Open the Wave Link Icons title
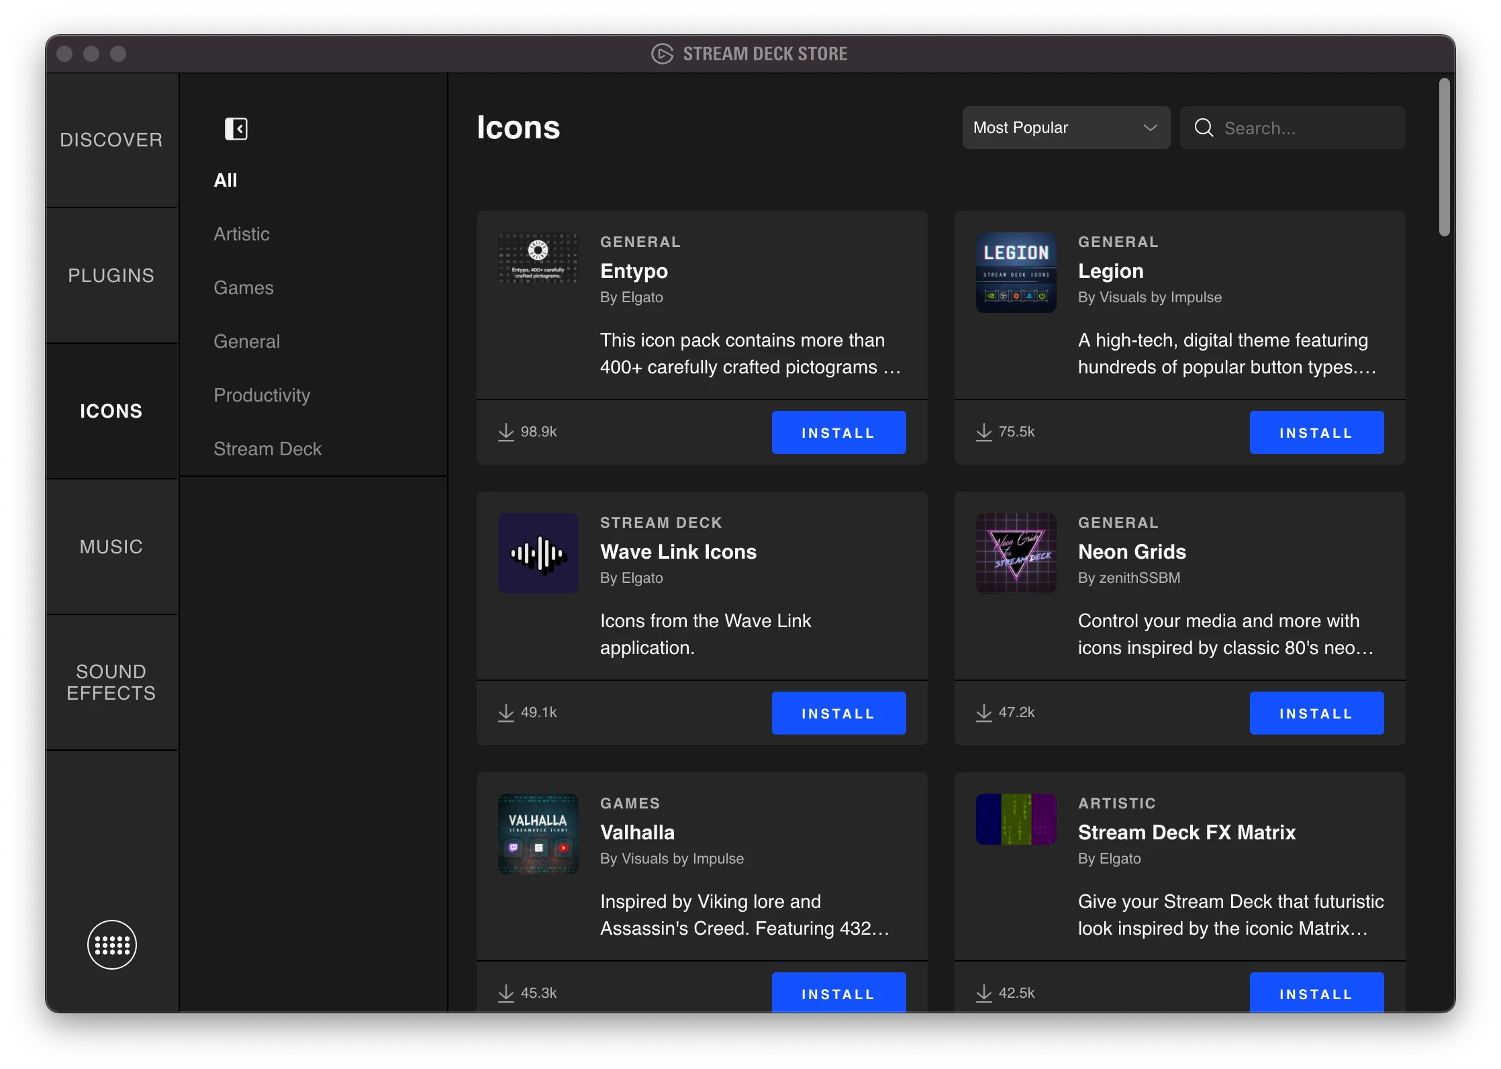The width and height of the screenshot is (1501, 1069). click(679, 552)
